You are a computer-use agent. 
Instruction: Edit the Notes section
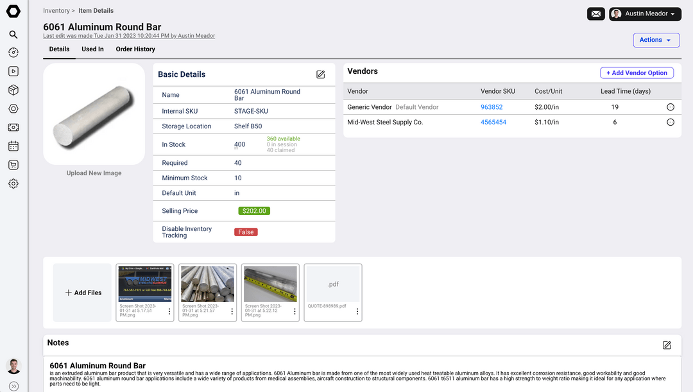(667, 345)
